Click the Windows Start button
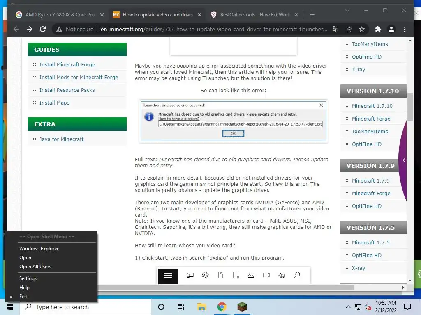This screenshot has height=315, width=421. click(10, 307)
